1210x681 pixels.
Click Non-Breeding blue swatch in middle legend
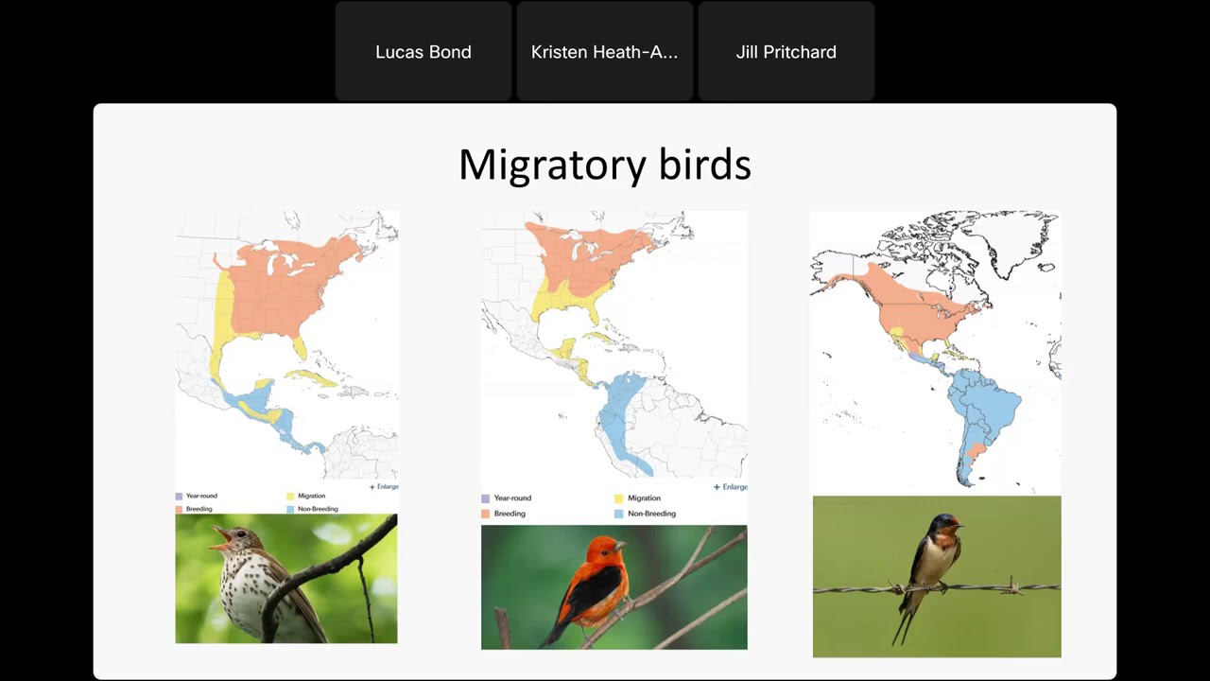point(618,514)
